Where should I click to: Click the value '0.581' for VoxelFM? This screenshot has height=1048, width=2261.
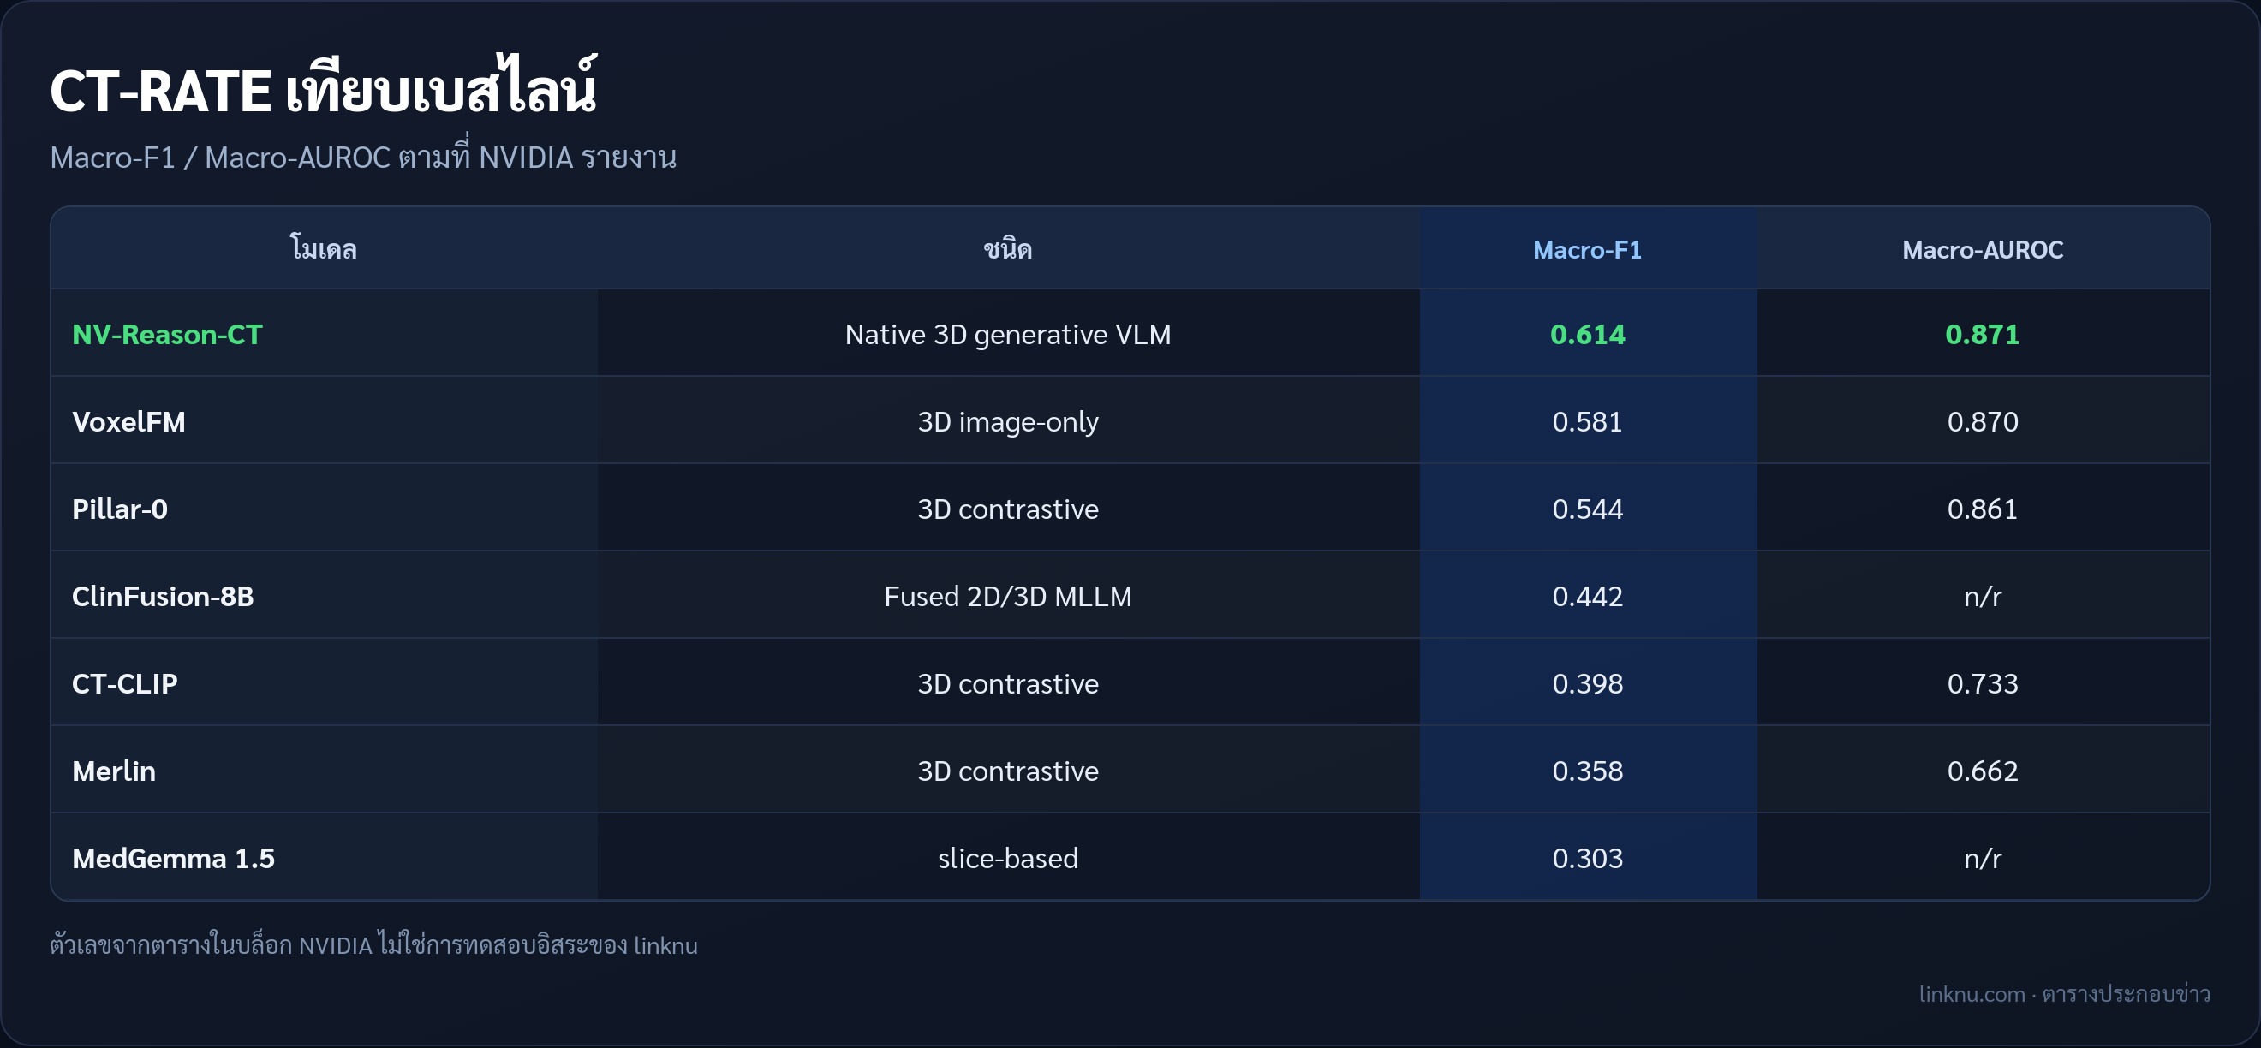1587,421
